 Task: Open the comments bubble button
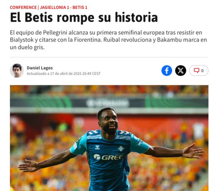tap(199, 70)
